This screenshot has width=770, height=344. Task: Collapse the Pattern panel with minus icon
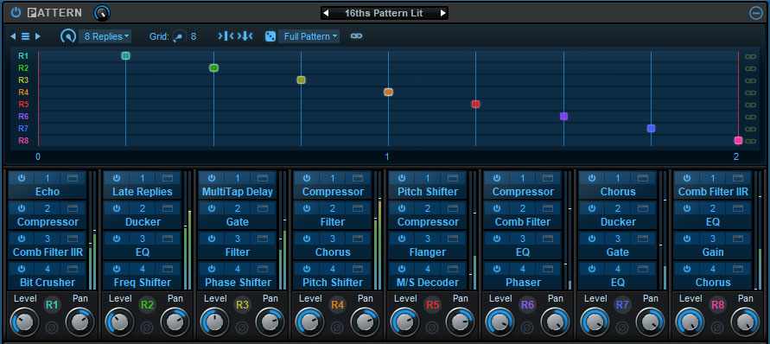coord(756,13)
